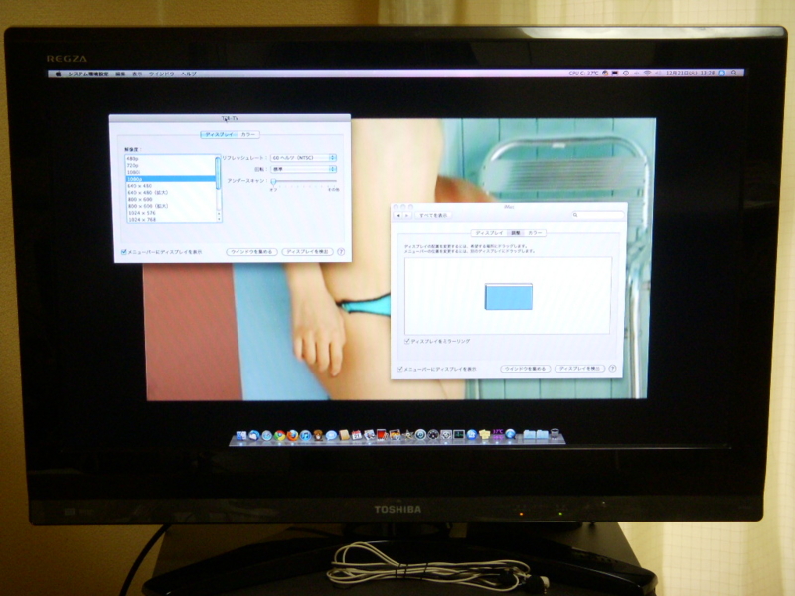Open the 表示 menu in menu bar
795x596 pixels.
pyautogui.click(x=137, y=74)
